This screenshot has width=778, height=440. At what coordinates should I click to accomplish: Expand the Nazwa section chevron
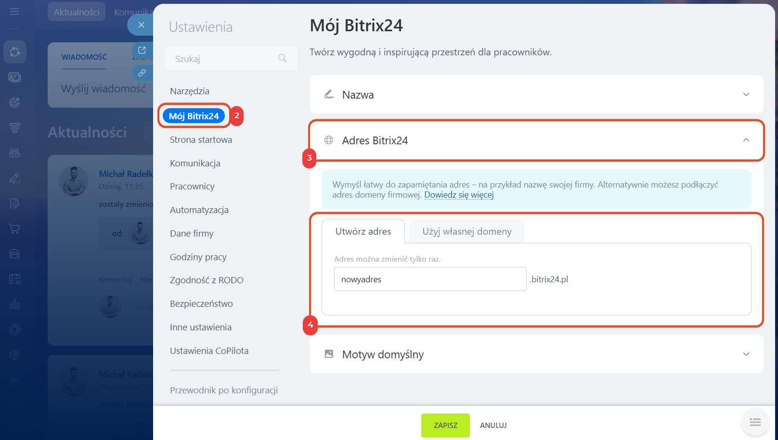tap(746, 94)
